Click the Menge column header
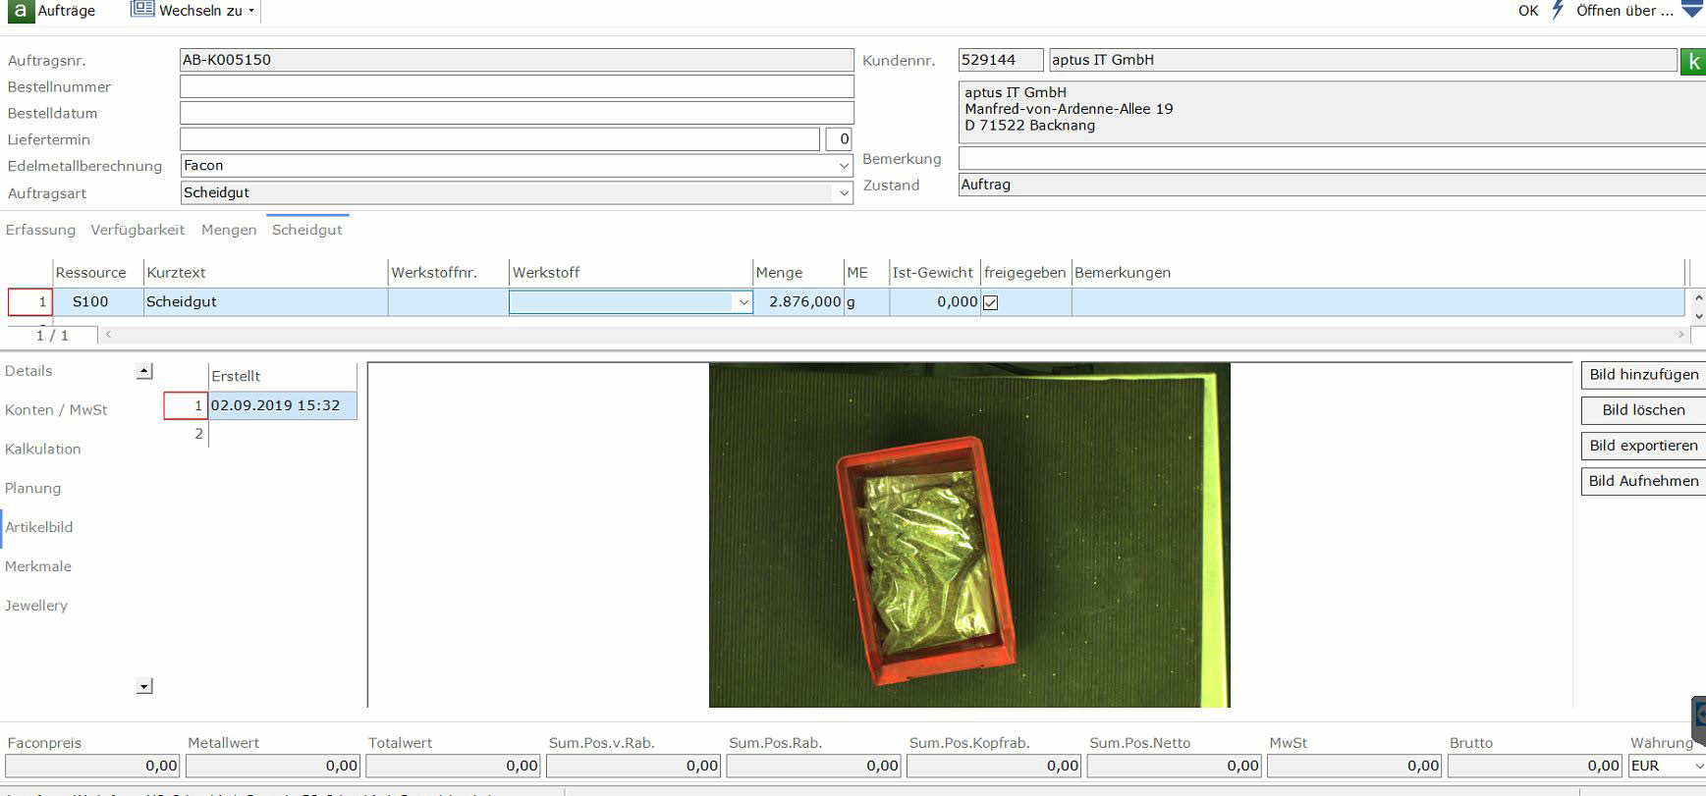This screenshot has height=796, width=1706. 798,273
